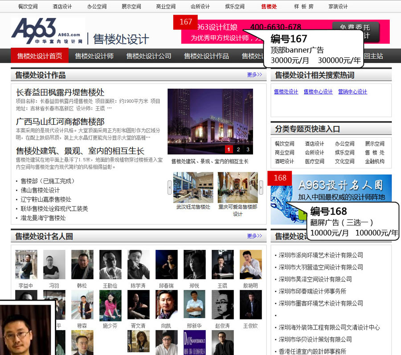Open designer photo of 殷艳明
The width and height of the screenshot is (401, 355).
[x=250, y=265]
